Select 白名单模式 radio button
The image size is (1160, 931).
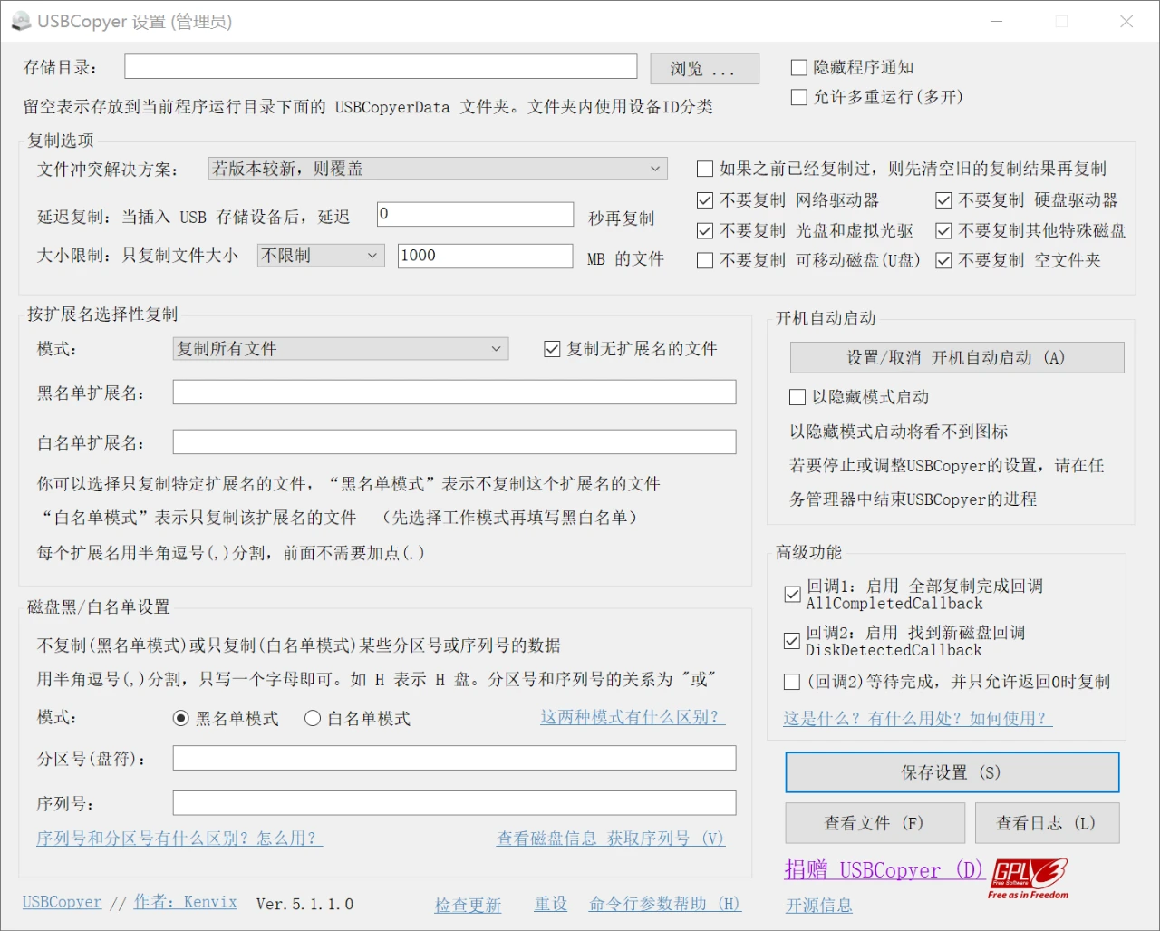pos(313,718)
